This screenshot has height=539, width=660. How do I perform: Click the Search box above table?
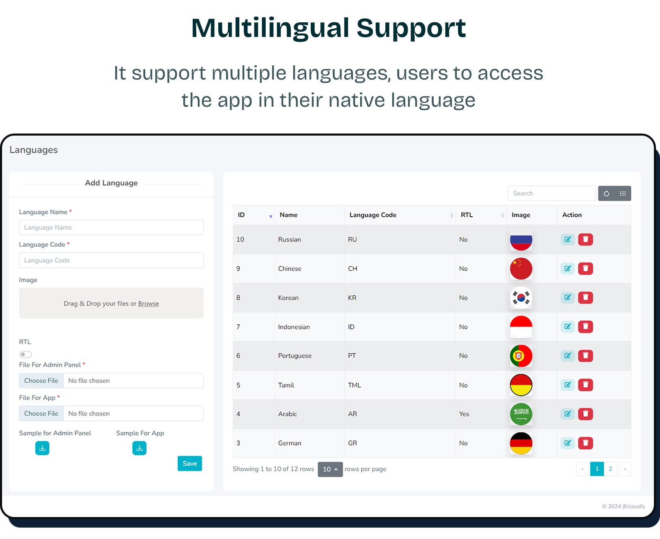[x=551, y=194]
